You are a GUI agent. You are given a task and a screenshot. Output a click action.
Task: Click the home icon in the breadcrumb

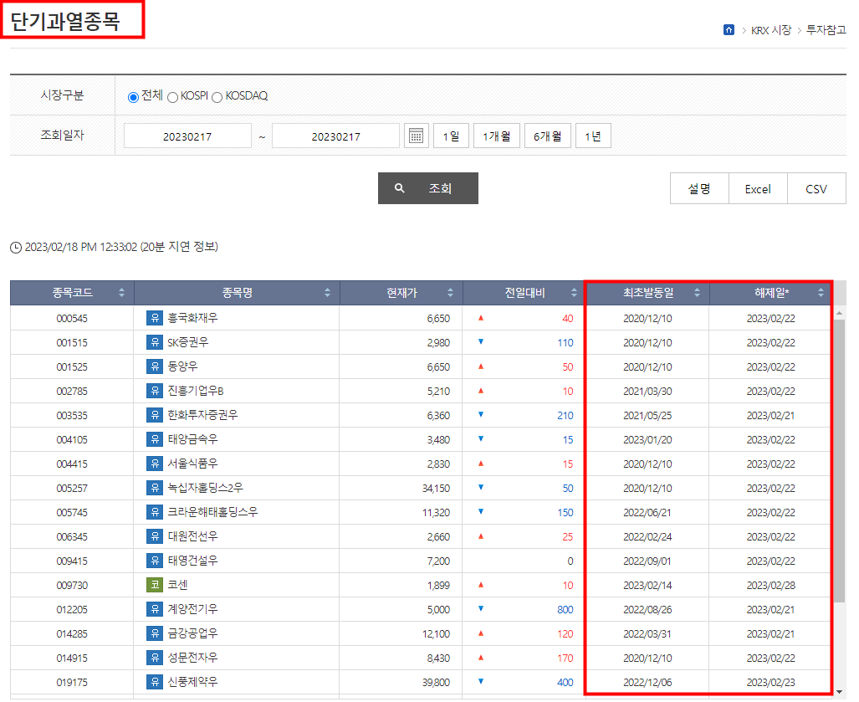(729, 28)
